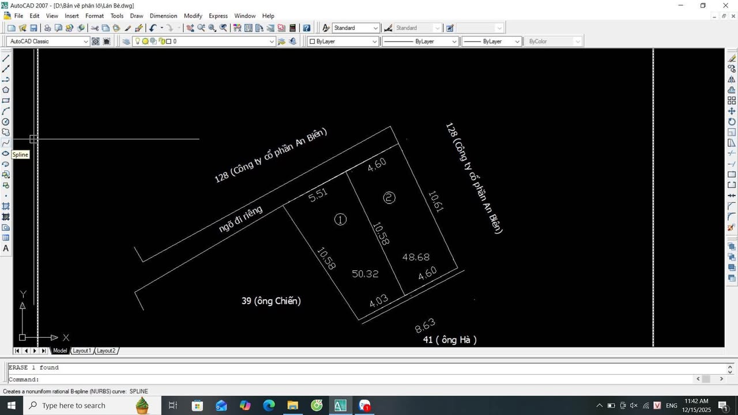Open the QuickCalc calculator
This screenshot has height=415, width=738.
(293, 28)
